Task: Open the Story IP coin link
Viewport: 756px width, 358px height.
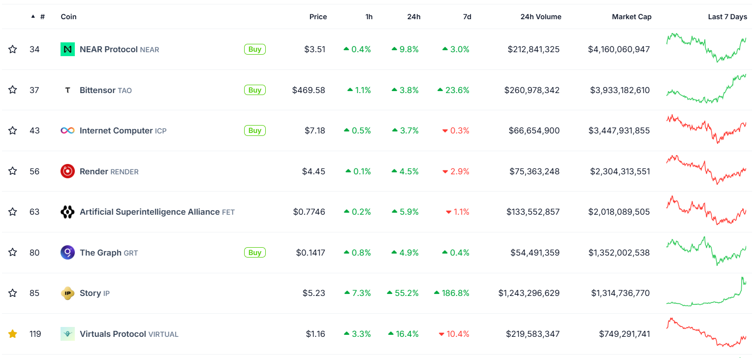Action: (x=94, y=293)
